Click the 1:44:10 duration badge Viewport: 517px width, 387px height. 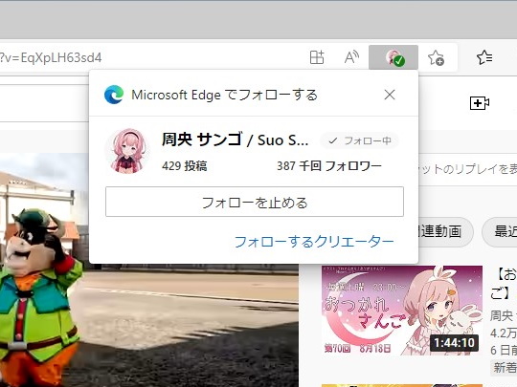(x=454, y=343)
